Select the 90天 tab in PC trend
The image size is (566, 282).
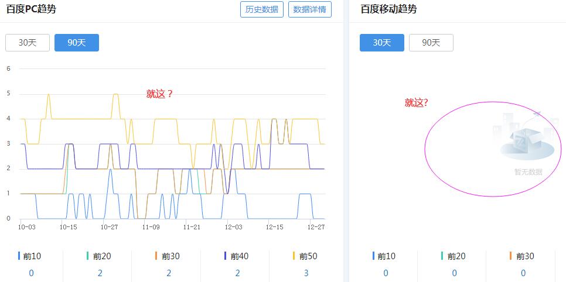pyautogui.click(x=77, y=43)
